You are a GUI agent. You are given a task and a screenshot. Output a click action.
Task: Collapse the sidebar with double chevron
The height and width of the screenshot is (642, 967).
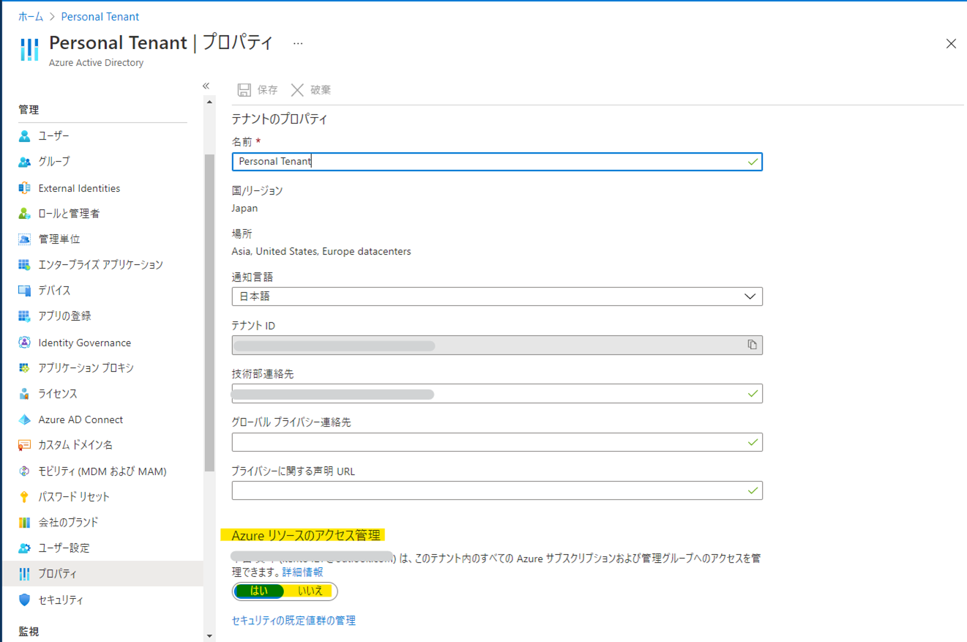click(206, 86)
